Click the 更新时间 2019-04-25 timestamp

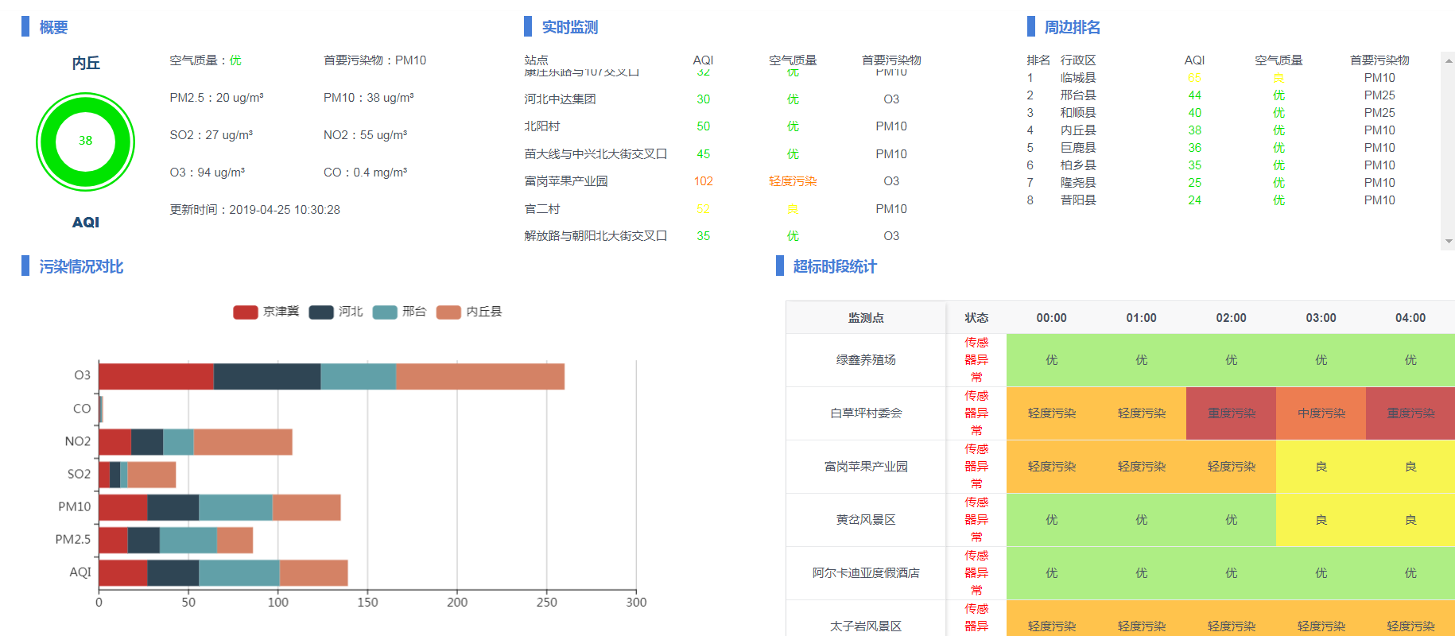254,210
